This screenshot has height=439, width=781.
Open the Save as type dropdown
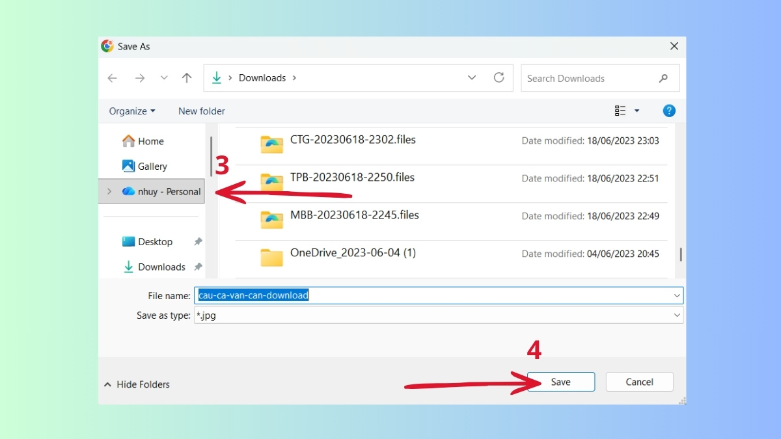pyautogui.click(x=677, y=315)
